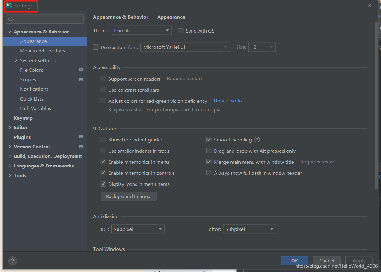Enable Sync with OS checkbox
This screenshot has height=272, width=381.
pyautogui.click(x=181, y=31)
